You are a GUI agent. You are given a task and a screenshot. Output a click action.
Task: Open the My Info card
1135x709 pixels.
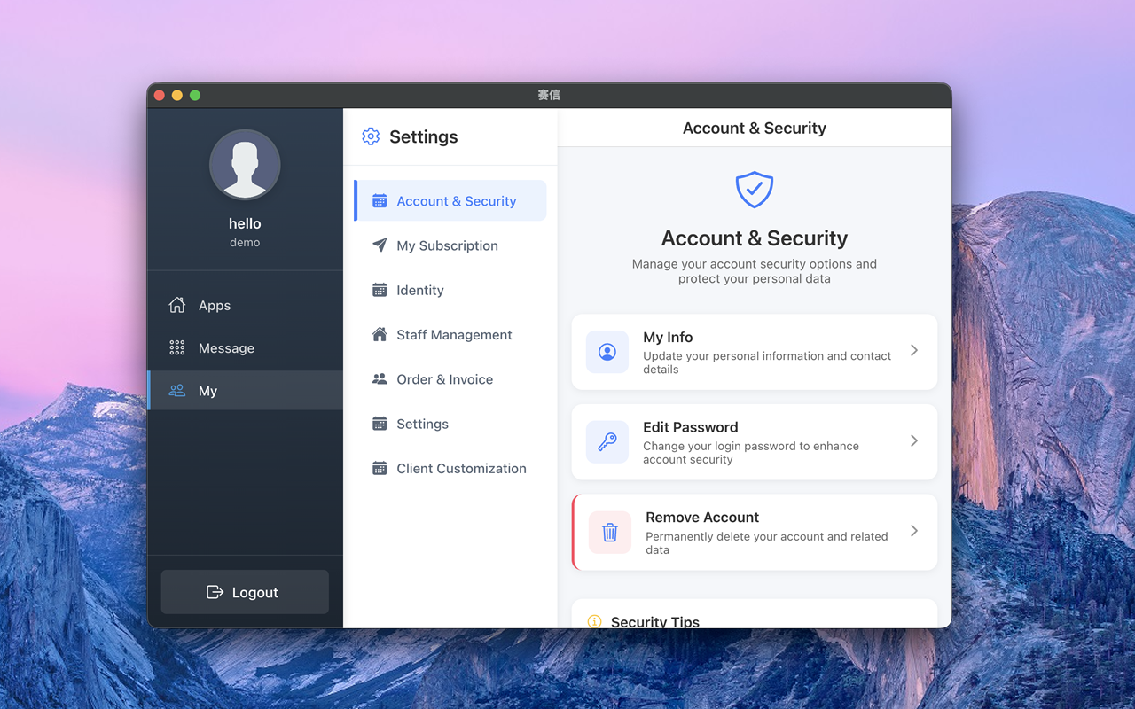point(755,352)
